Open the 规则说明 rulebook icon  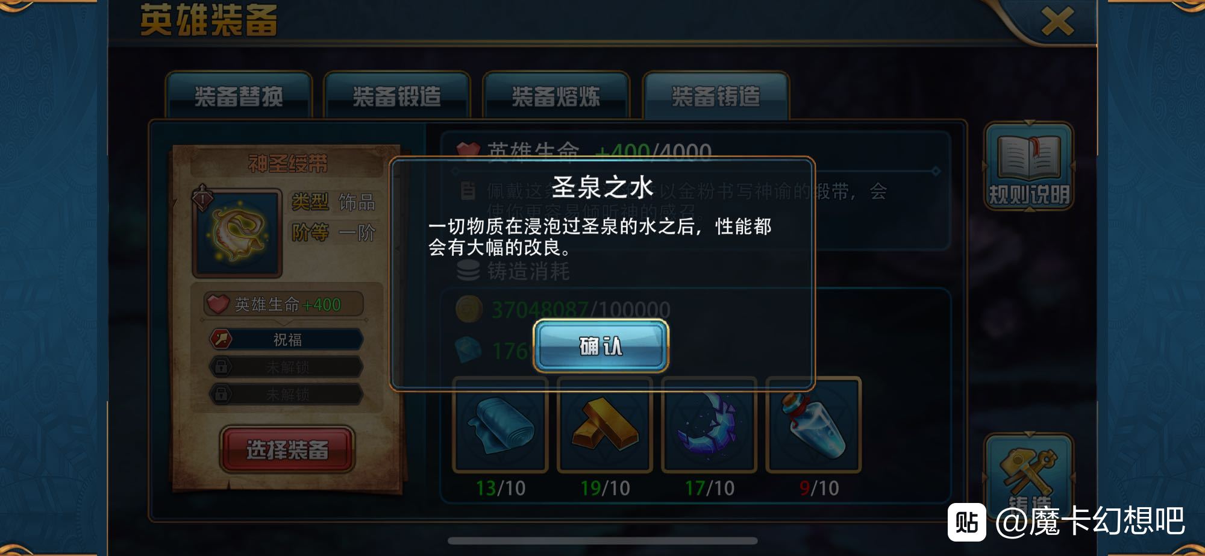coord(1028,166)
